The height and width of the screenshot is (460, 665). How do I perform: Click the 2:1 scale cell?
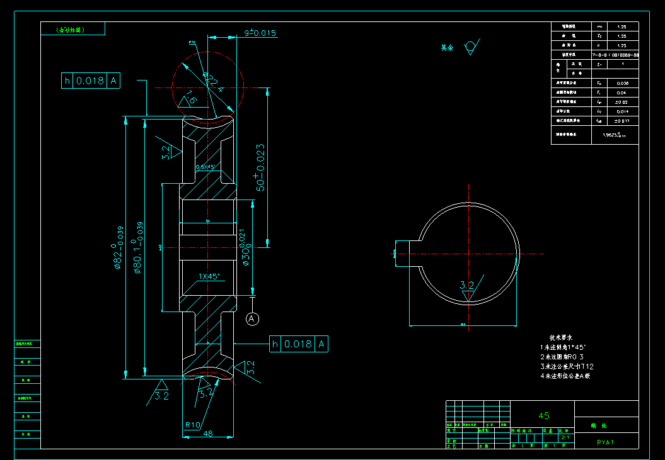point(565,437)
